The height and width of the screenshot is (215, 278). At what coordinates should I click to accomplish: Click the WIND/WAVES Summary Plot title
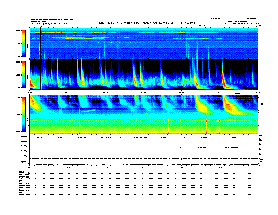point(146,23)
